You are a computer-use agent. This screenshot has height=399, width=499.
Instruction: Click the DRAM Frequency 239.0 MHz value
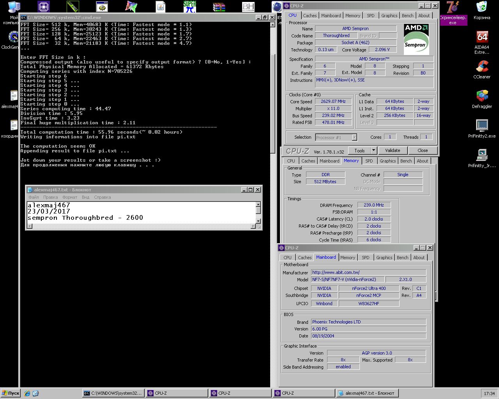click(x=374, y=205)
